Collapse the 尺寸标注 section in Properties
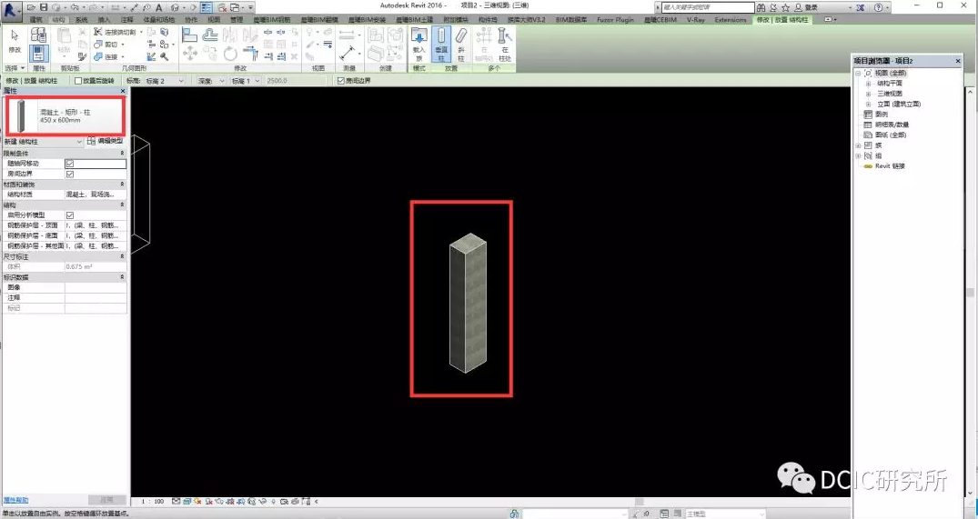 pyautogui.click(x=122, y=256)
